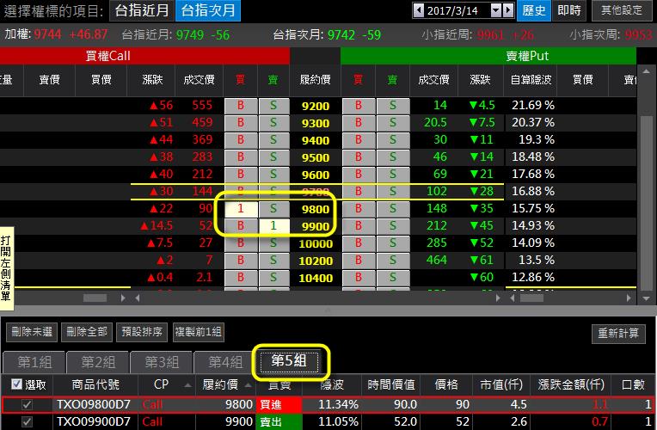Click Call sell cell showing 1 at 9900

pyautogui.click(x=273, y=226)
